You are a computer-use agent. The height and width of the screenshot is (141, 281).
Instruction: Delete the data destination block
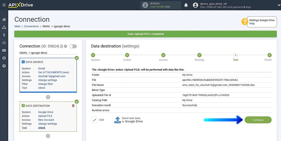pyautogui.click(x=73, y=106)
